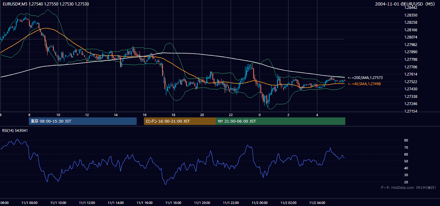Click price axis value 1.27338
The image size is (440, 206).
pyautogui.click(x=411, y=96)
